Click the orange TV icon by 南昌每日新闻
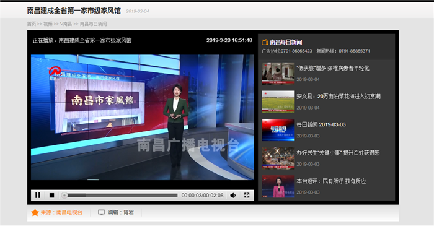Screen dimensions: 434x229 click(265, 42)
